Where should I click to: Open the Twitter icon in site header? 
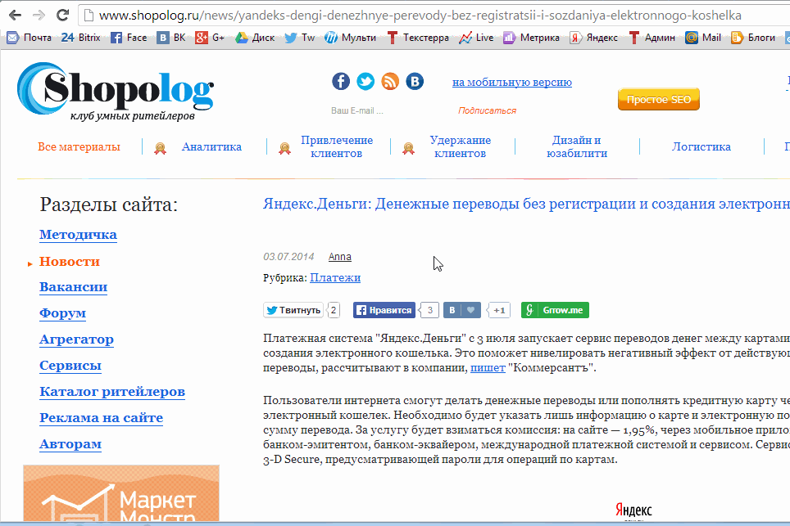pyautogui.click(x=365, y=81)
